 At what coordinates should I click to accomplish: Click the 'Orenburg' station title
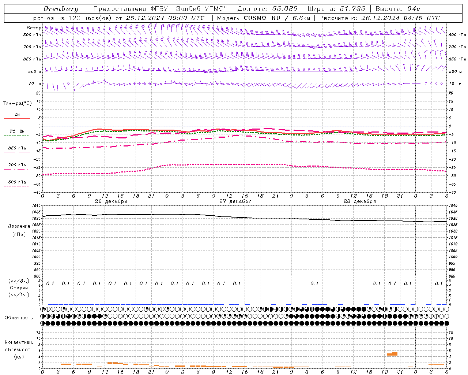click(61, 9)
